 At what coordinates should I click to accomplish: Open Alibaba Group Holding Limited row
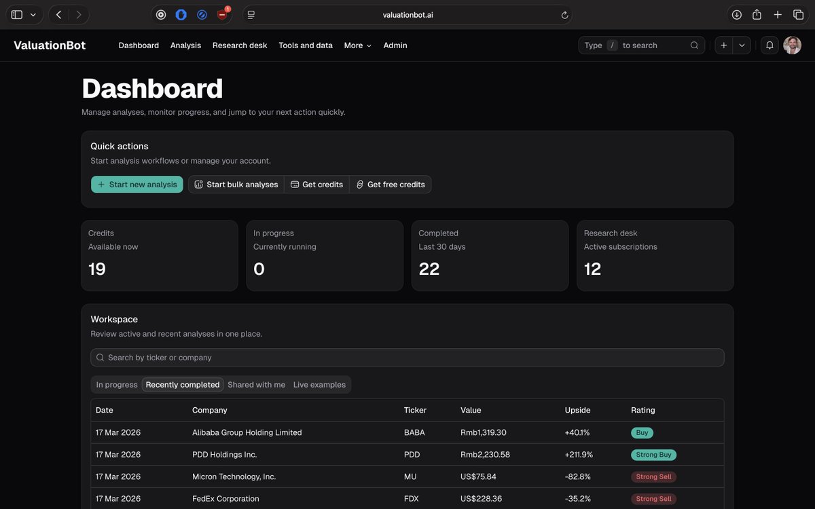pyautogui.click(x=407, y=432)
